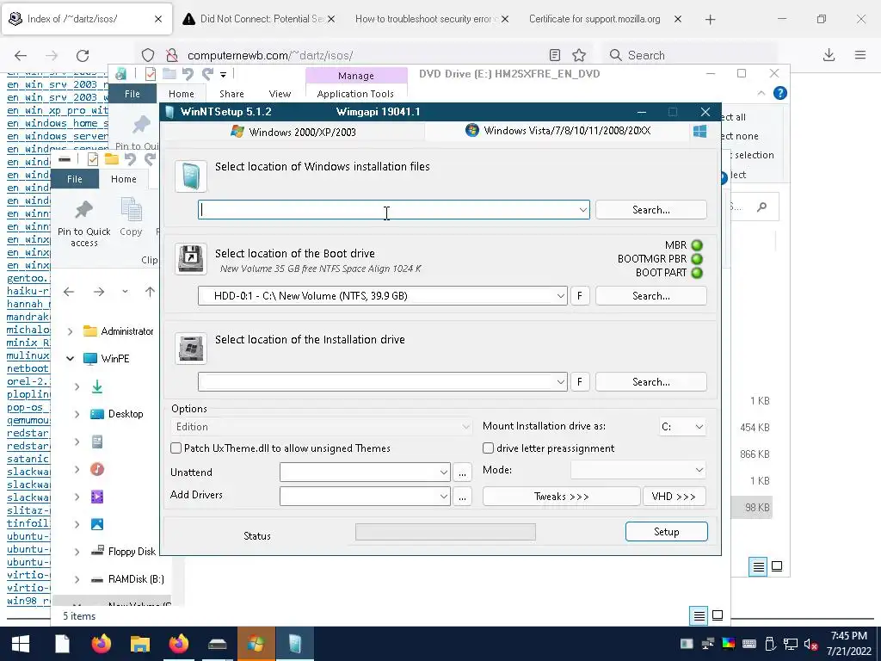Screen dimensions: 881x661
Task: Select RAMDisk (B:) in tree
Action: tap(135, 579)
